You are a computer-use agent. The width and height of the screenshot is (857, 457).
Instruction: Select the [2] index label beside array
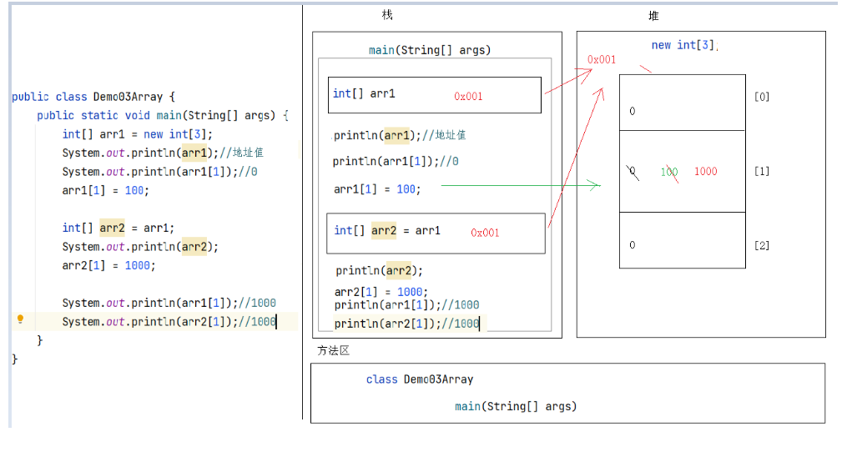pos(761,245)
